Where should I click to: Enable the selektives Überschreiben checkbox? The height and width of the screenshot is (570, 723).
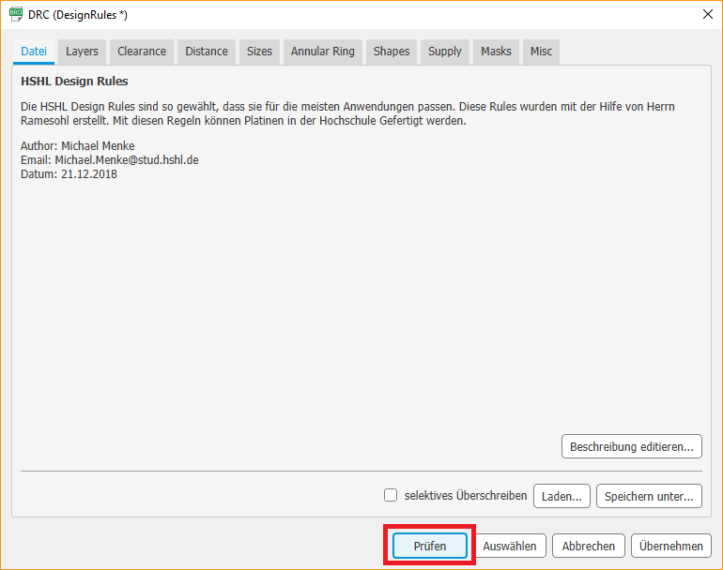click(x=392, y=496)
